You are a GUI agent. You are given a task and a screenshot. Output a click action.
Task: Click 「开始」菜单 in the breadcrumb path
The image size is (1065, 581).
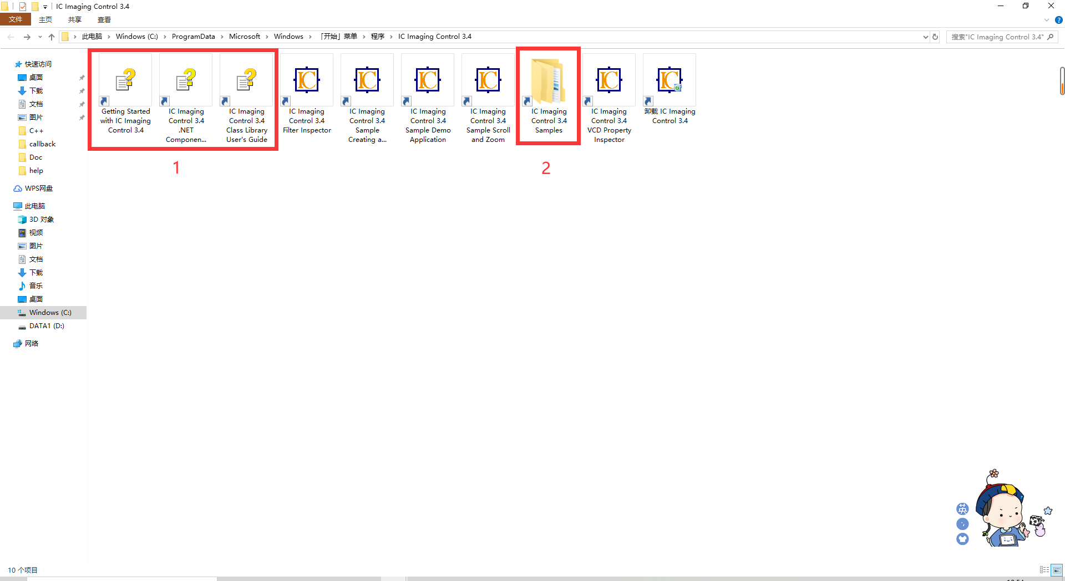339,37
